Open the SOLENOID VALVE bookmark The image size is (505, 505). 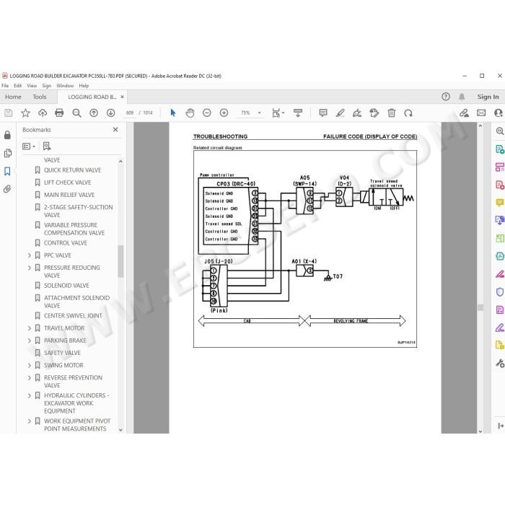(x=66, y=286)
